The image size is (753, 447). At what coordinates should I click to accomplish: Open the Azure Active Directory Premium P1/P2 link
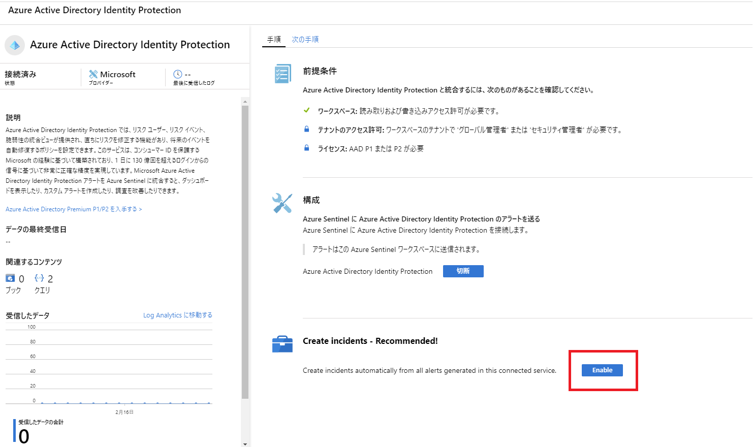point(74,209)
